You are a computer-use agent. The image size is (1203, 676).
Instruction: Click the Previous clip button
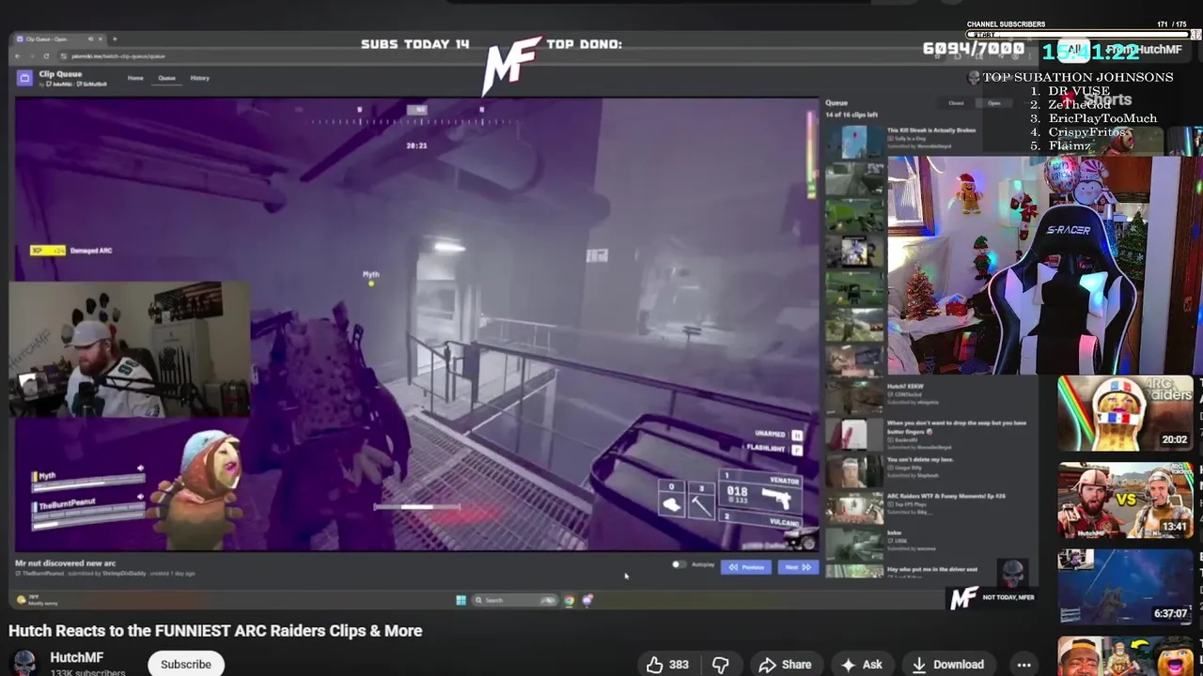click(x=746, y=567)
